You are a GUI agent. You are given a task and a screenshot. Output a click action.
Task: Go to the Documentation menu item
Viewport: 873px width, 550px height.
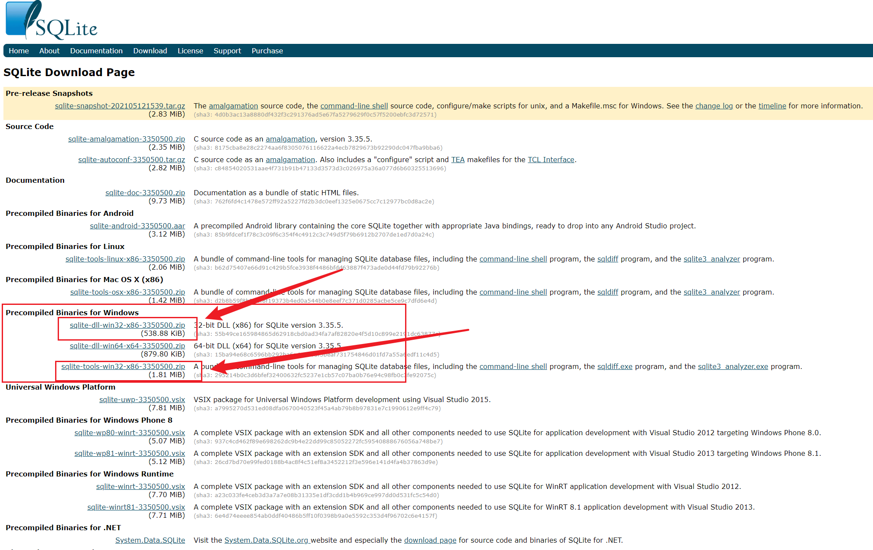pos(96,51)
